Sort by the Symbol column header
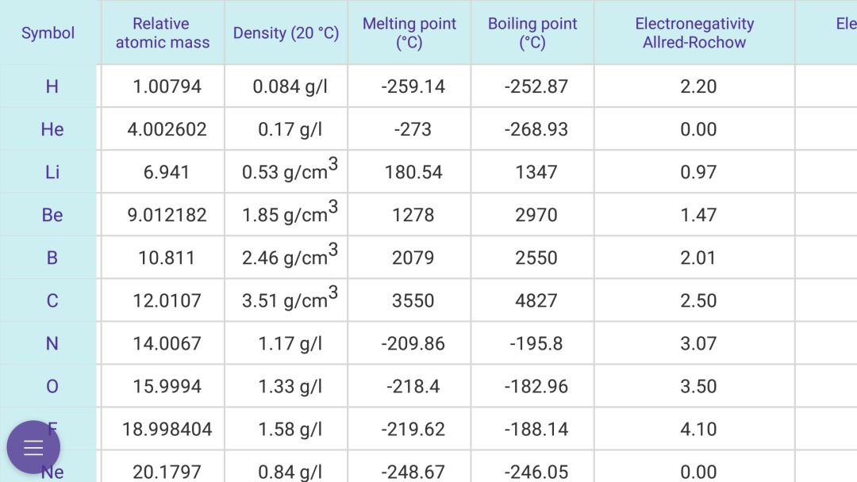The height and width of the screenshot is (482, 857). 48,33
